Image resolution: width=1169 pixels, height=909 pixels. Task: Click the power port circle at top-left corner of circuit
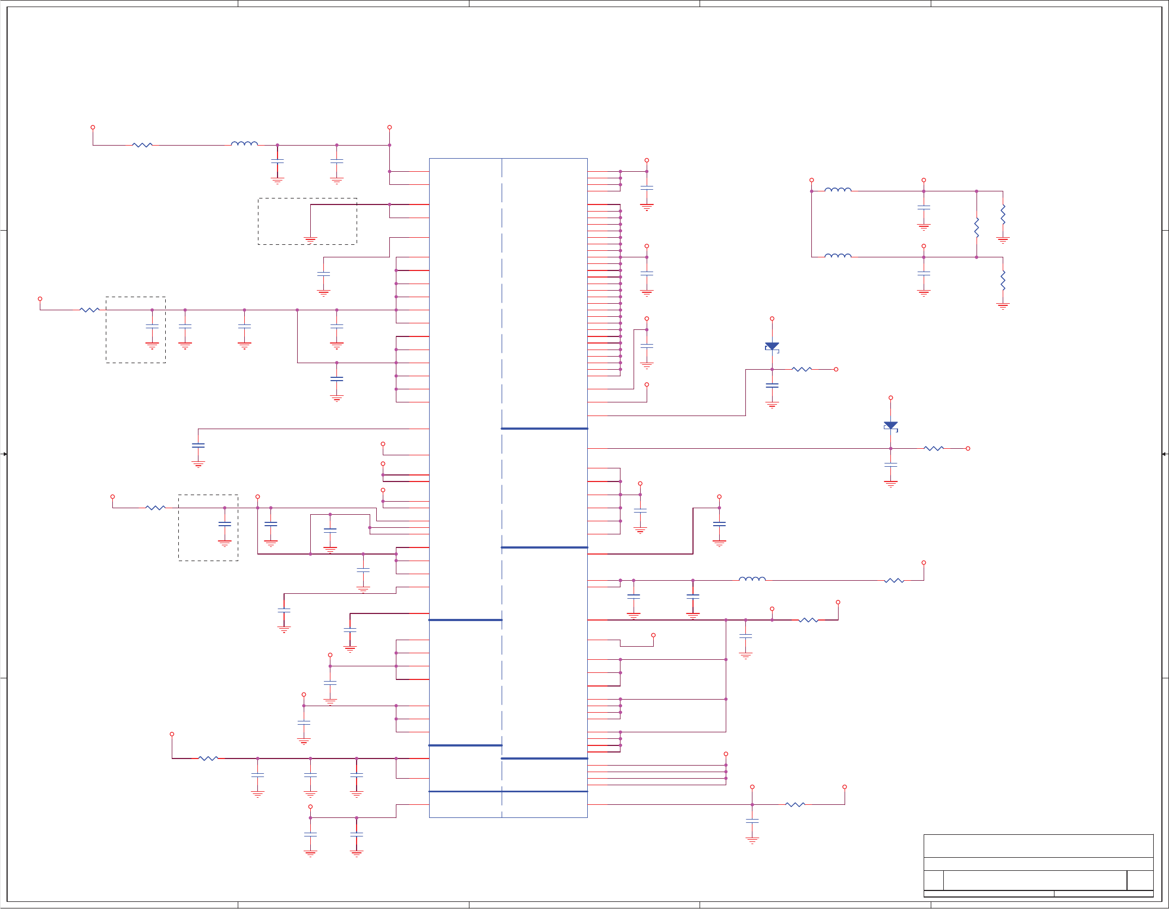tap(93, 127)
